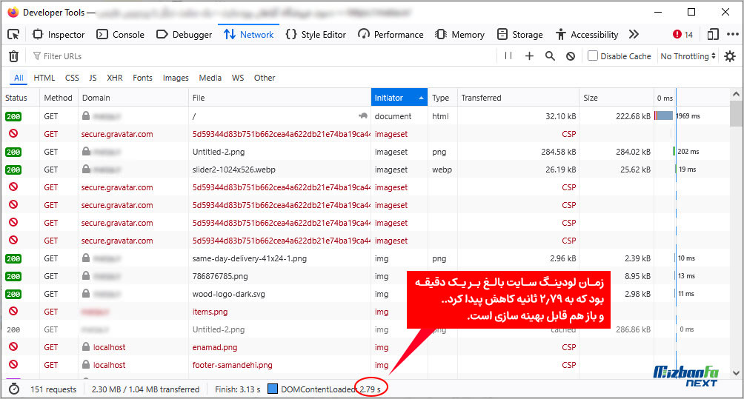Select blocked items.png request

[365, 312]
